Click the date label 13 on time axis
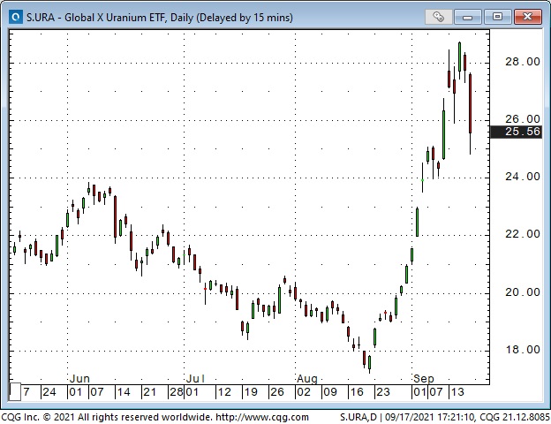The image size is (551, 424). [x=457, y=392]
